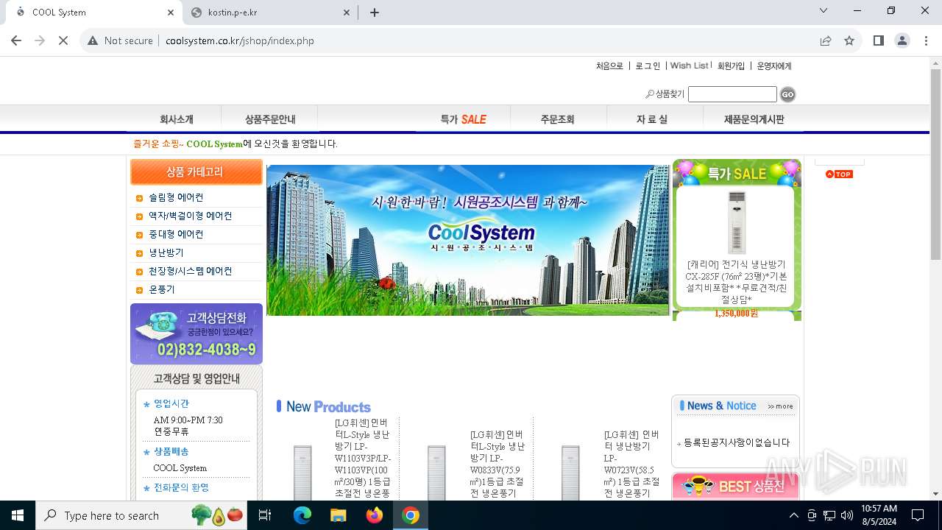This screenshot has height=530, width=942.
Task: Open the 주문조회 menu
Action: point(557,119)
